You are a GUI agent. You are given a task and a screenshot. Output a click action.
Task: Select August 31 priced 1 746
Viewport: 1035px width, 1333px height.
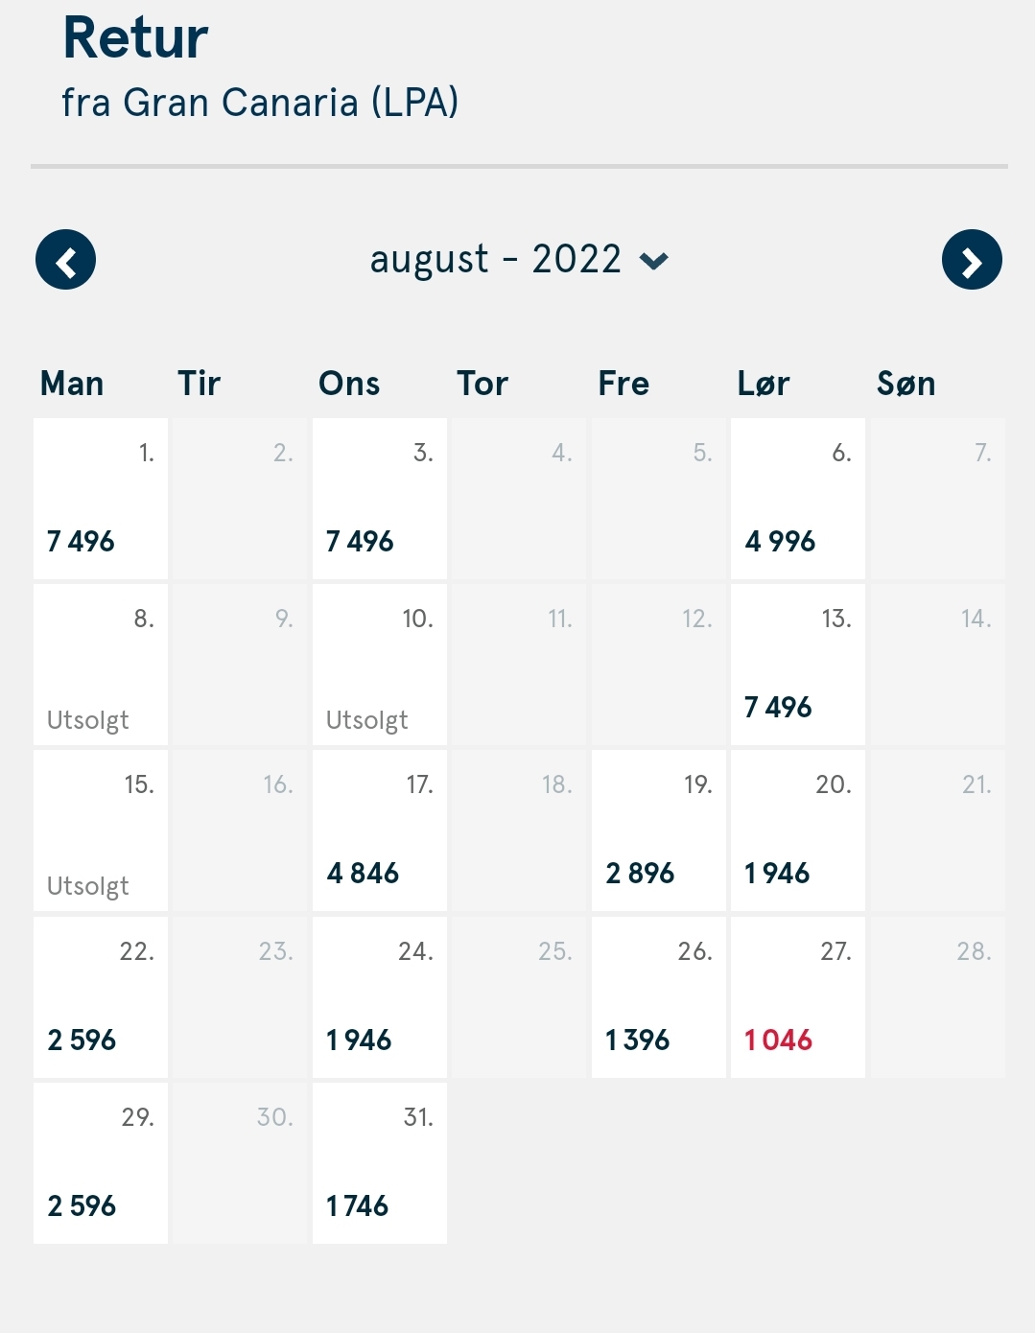(x=380, y=1163)
